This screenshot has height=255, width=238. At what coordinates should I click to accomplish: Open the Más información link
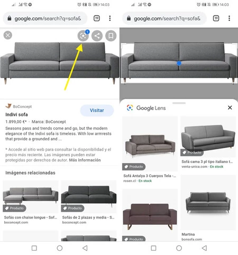[85, 160]
